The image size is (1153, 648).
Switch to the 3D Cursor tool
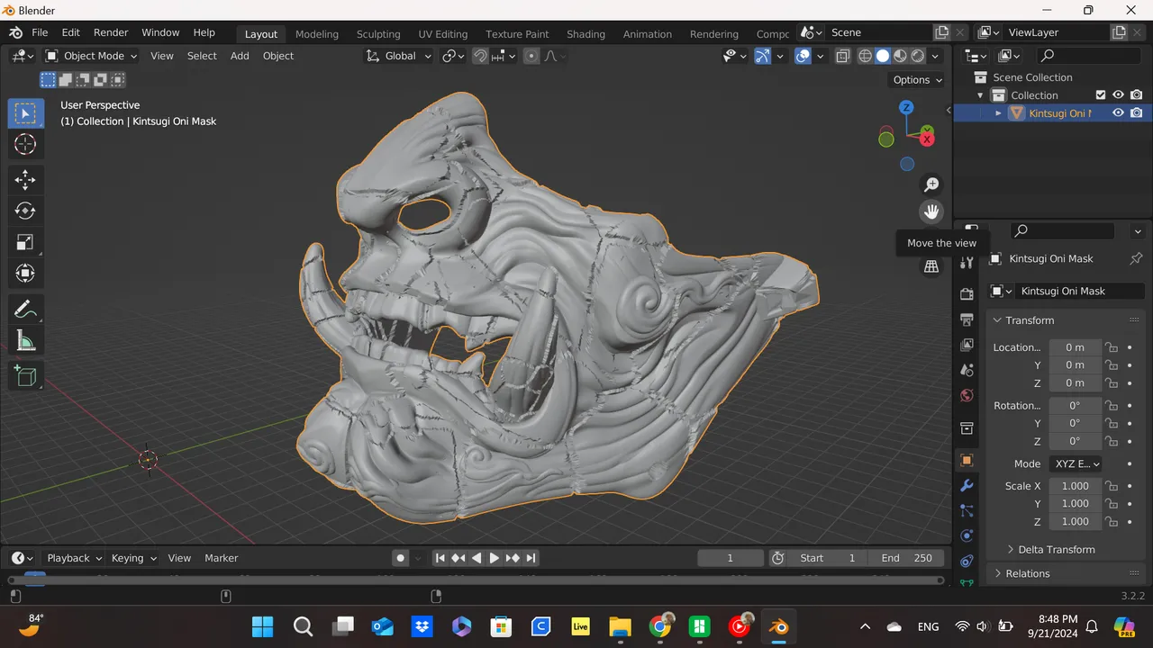[25, 144]
